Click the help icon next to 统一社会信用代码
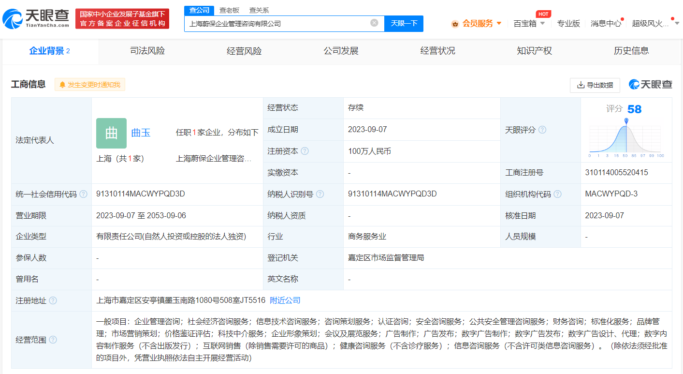 (x=83, y=194)
